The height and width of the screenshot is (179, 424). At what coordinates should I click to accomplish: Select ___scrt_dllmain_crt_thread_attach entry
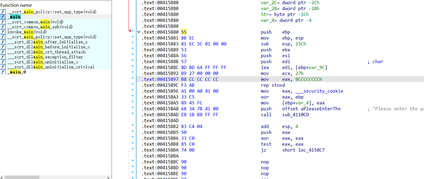pyautogui.click(x=46, y=52)
